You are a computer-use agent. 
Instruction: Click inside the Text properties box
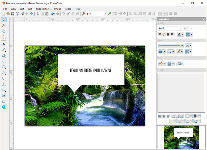coord(181,93)
